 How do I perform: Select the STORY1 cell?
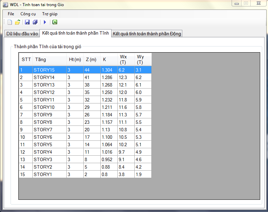49,174
